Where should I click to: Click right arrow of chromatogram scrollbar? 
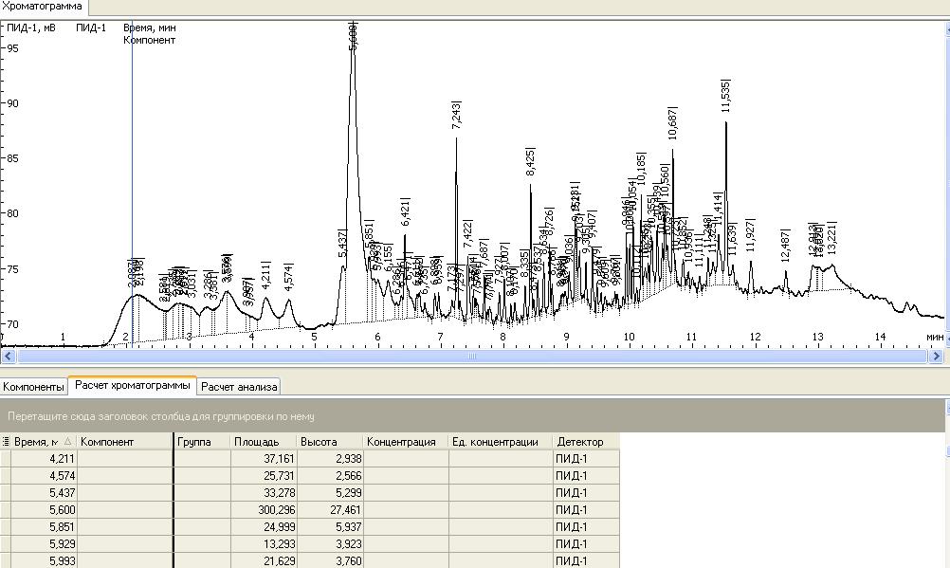click(x=937, y=357)
